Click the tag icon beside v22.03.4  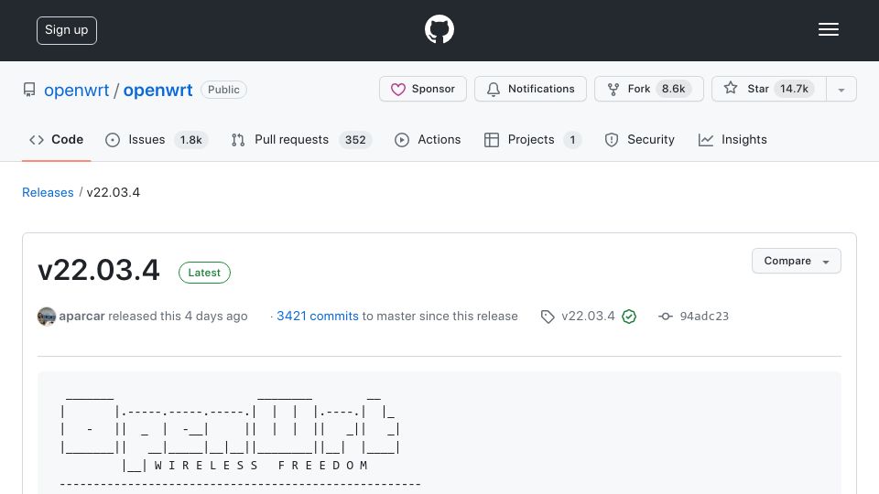(x=548, y=317)
